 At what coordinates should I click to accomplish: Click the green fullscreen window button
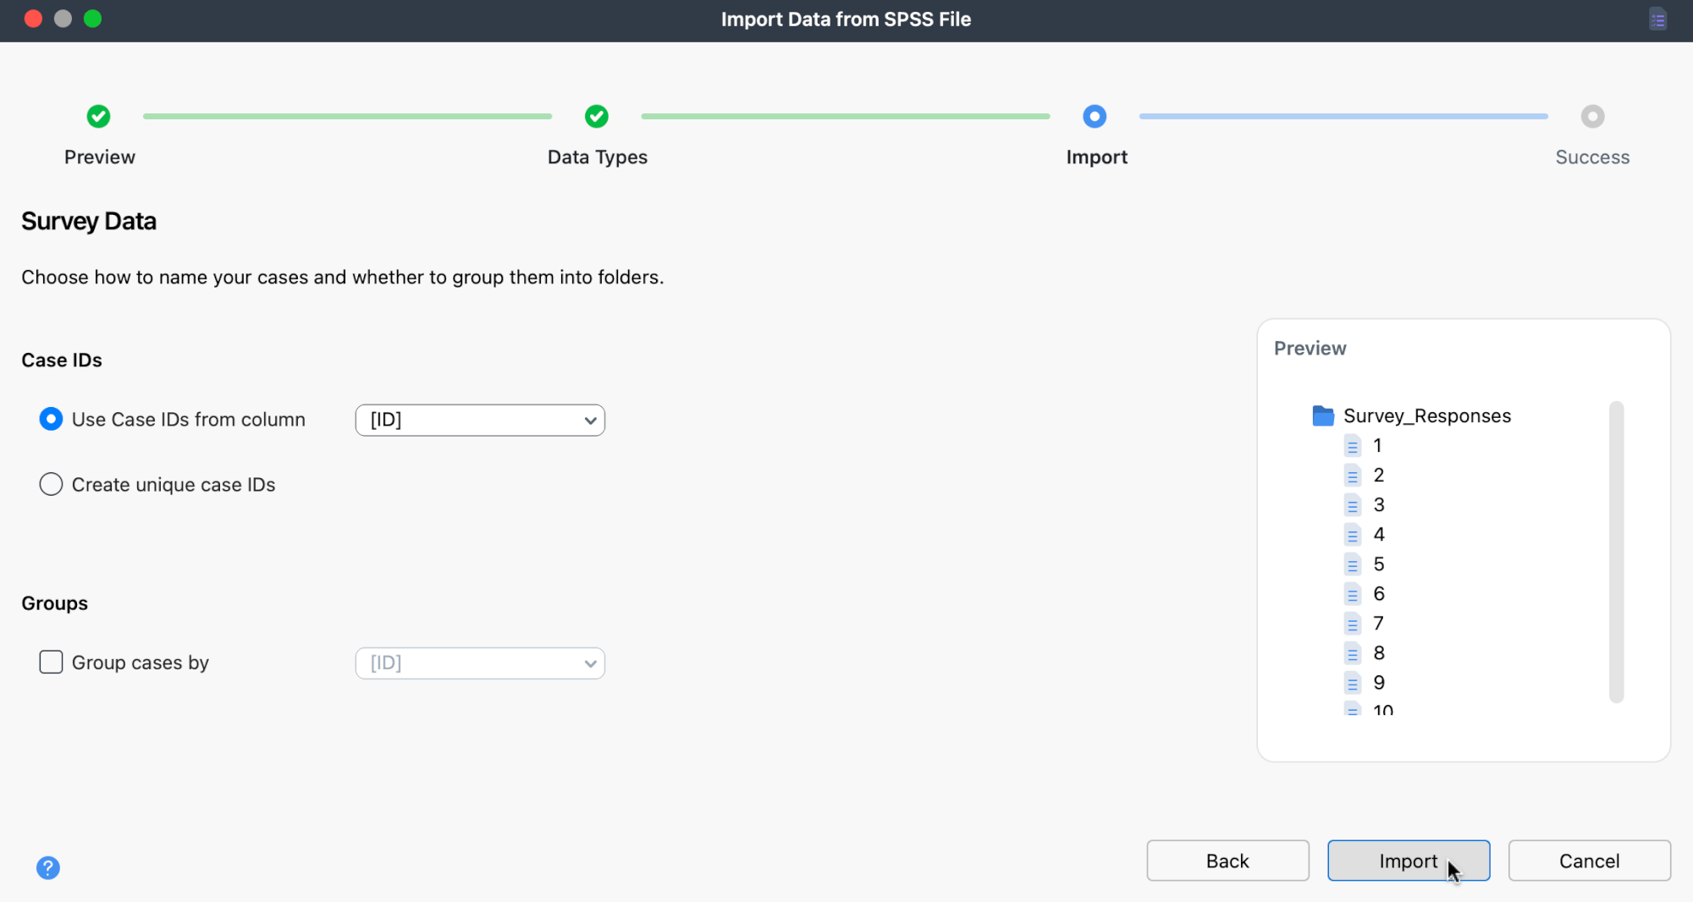click(93, 19)
